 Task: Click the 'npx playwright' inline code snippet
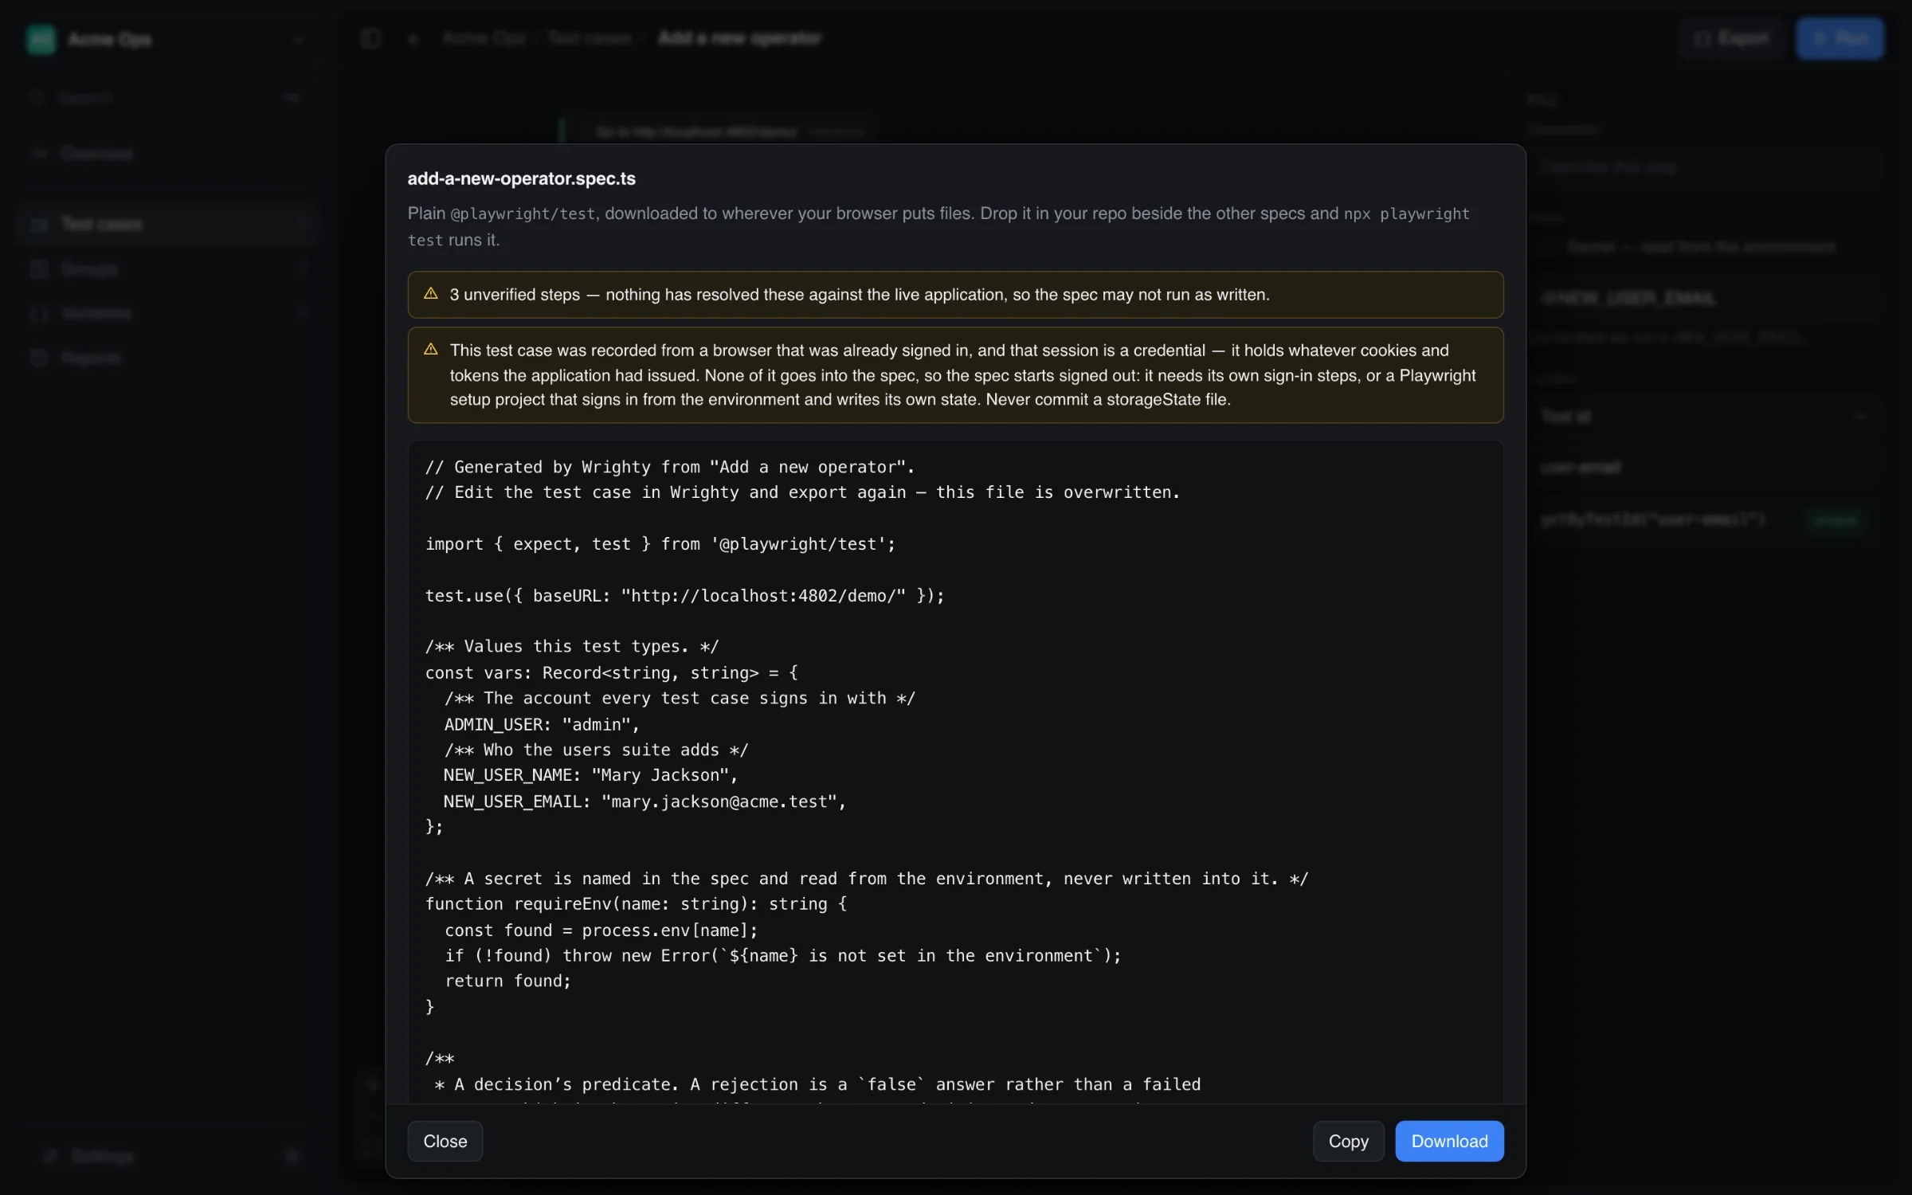tap(1406, 214)
